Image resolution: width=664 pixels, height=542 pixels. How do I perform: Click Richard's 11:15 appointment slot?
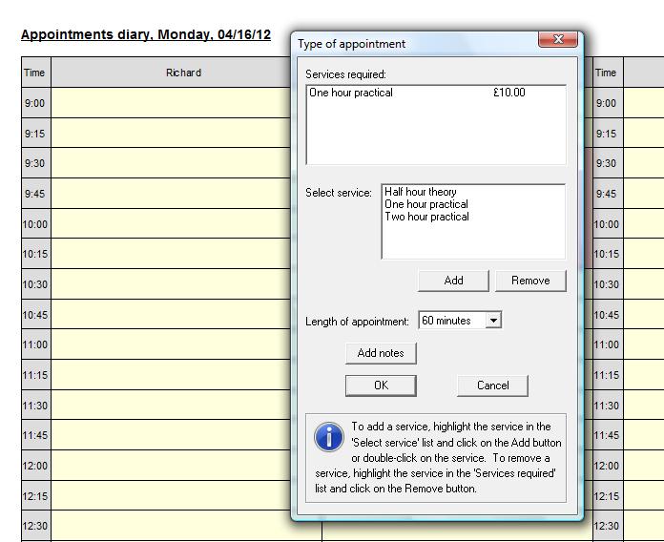(x=170, y=375)
